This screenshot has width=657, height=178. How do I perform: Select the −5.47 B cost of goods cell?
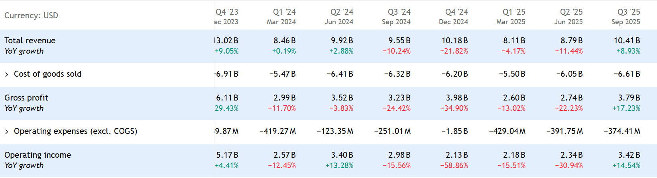(282, 74)
